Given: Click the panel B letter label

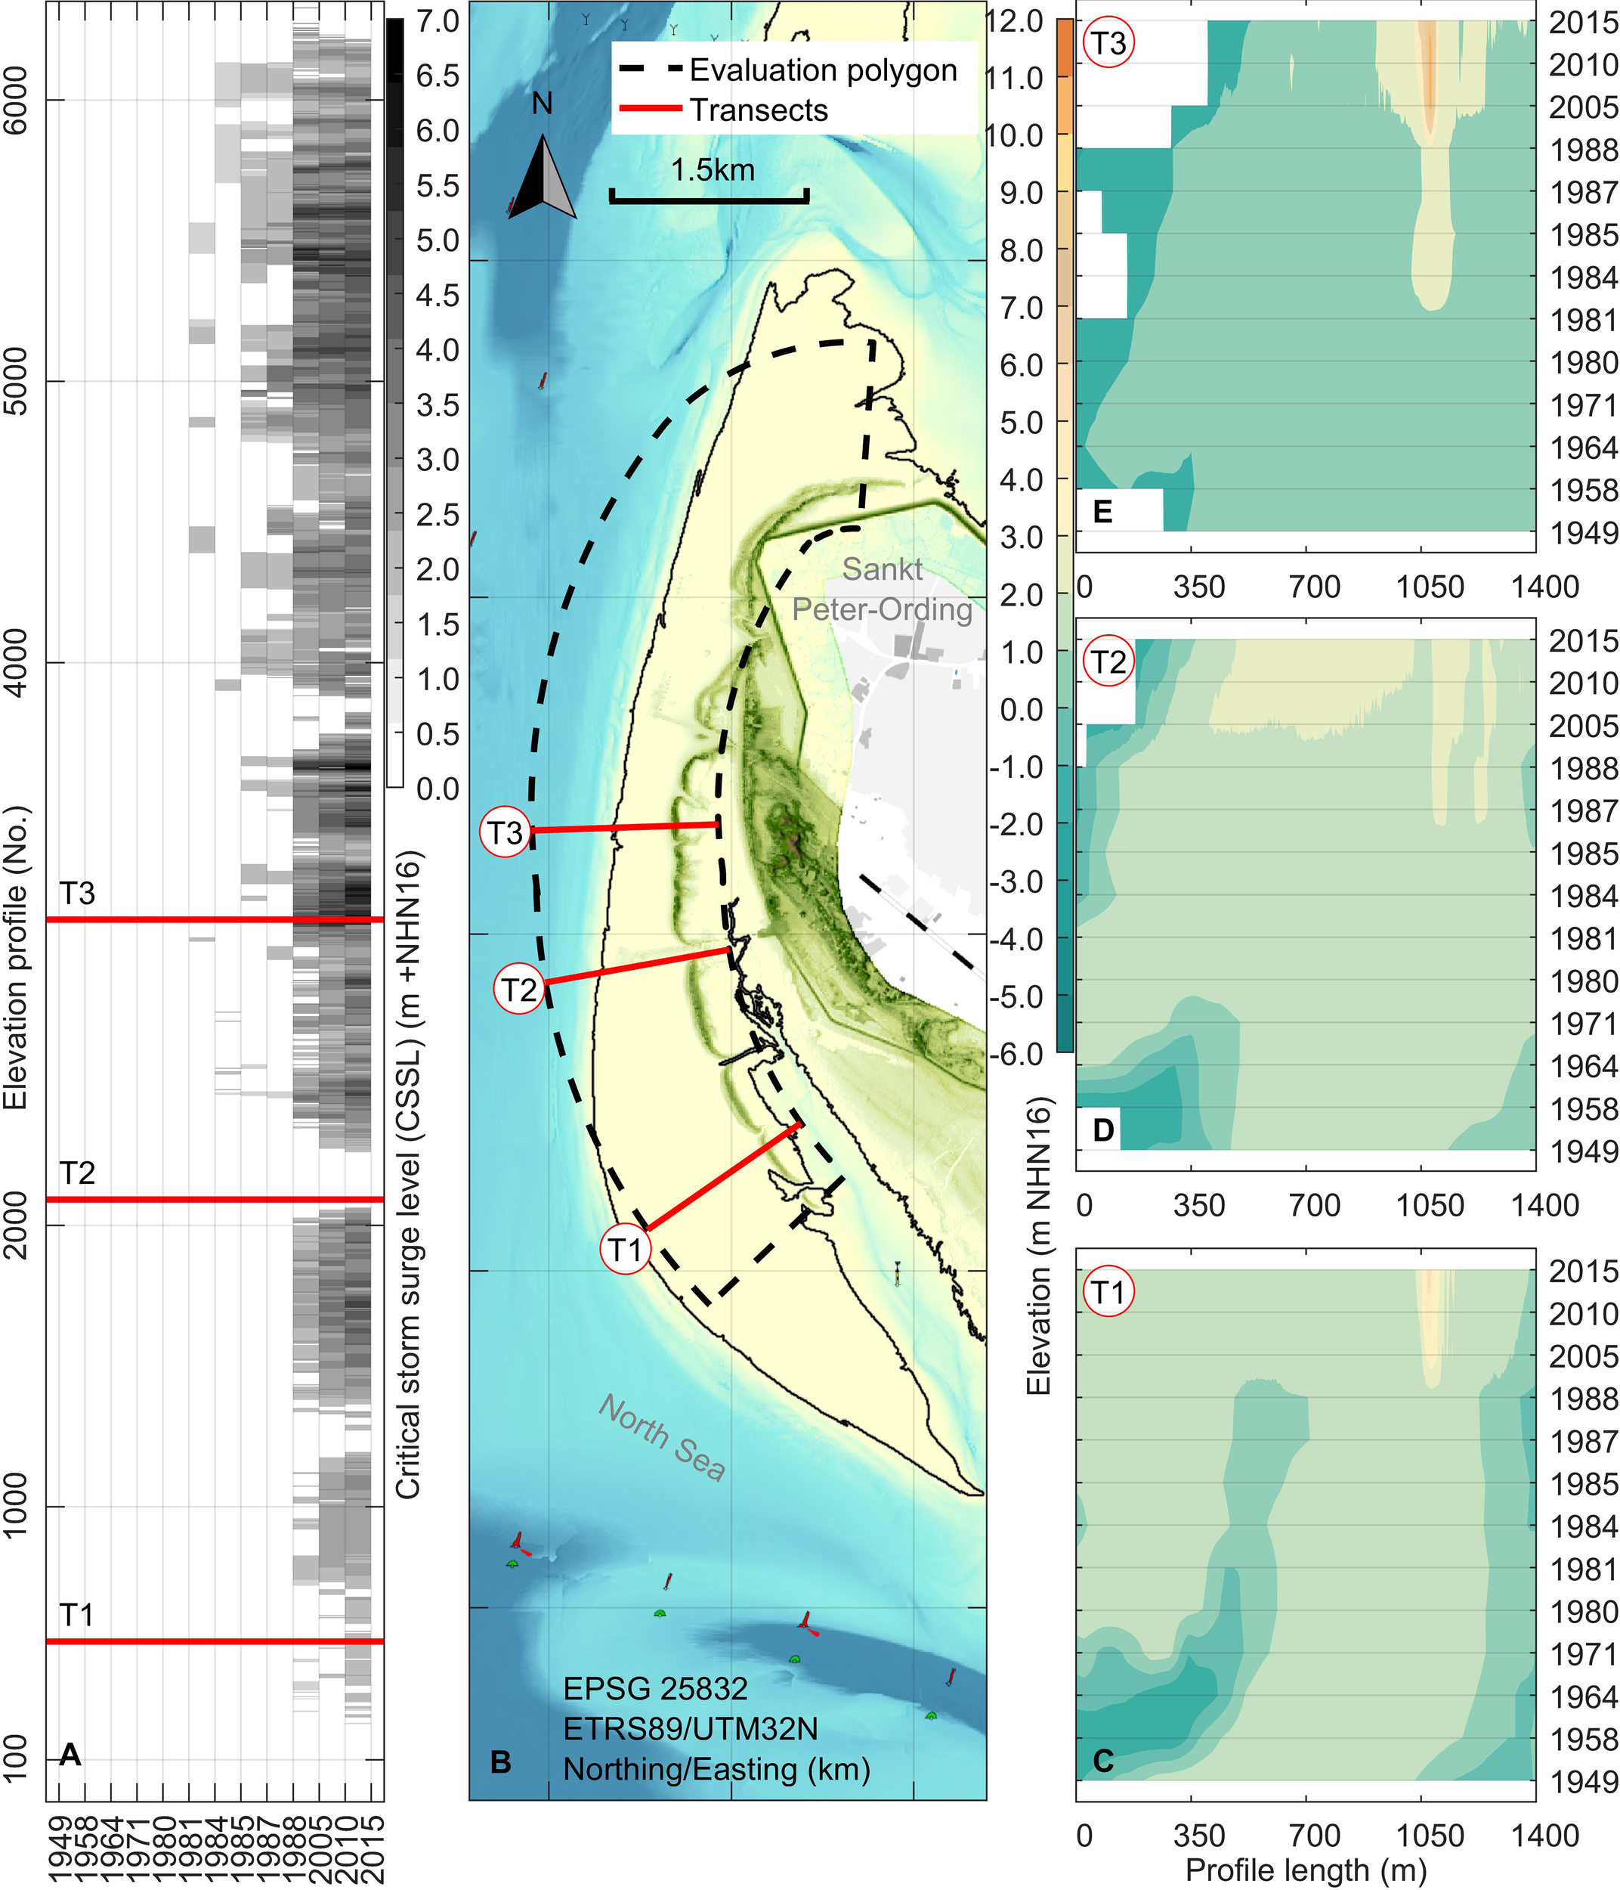Looking at the screenshot, I should [x=500, y=1761].
